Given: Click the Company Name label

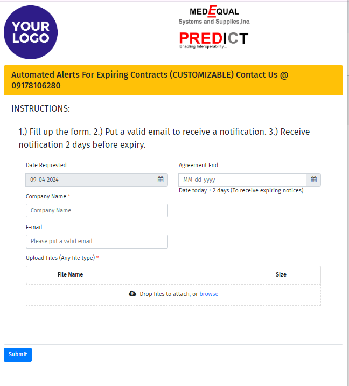Looking at the screenshot, I should coord(46,196).
